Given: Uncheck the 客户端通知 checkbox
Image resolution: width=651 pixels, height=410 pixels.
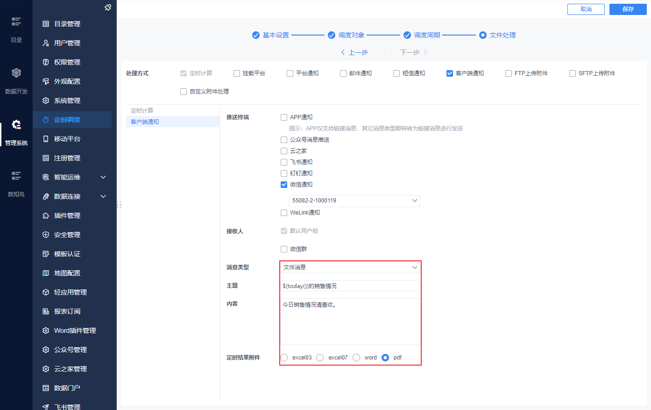Looking at the screenshot, I should pos(450,73).
